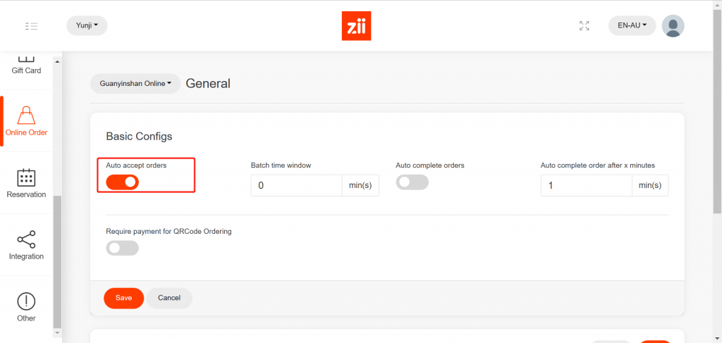The image size is (722, 343).
Task: Disable Auto accept orders switch
Action: pyautogui.click(x=123, y=182)
